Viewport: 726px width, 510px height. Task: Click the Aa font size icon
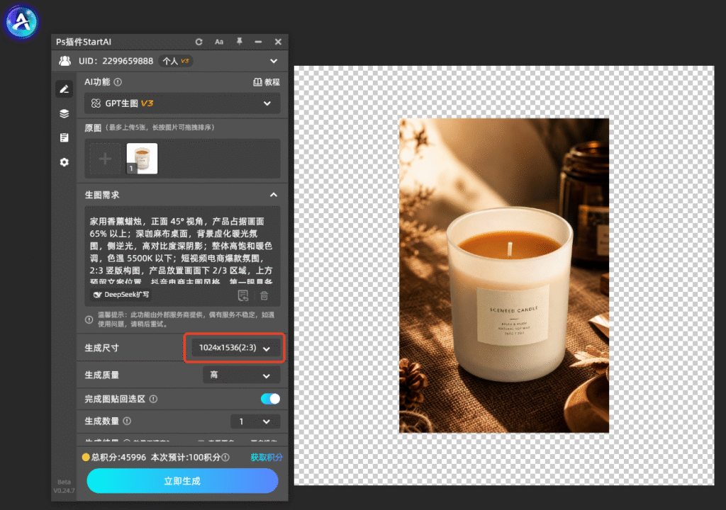(x=219, y=42)
